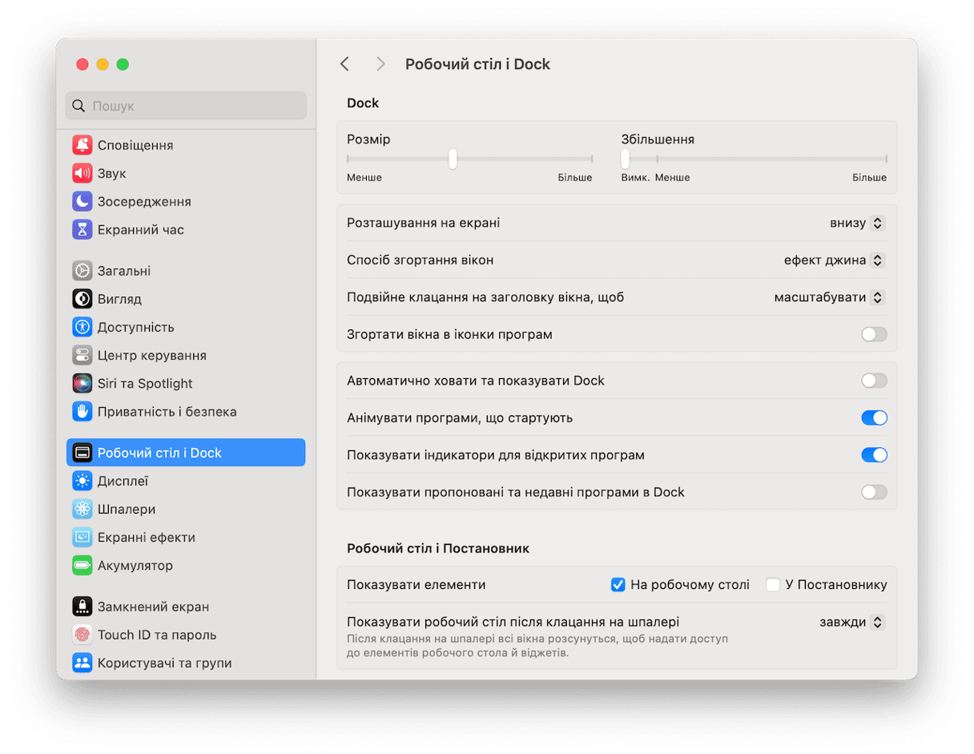Image resolution: width=974 pixels, height=754 pixels.
Task: Click the Екранні ефекти icon
Action: coord(83,537)
